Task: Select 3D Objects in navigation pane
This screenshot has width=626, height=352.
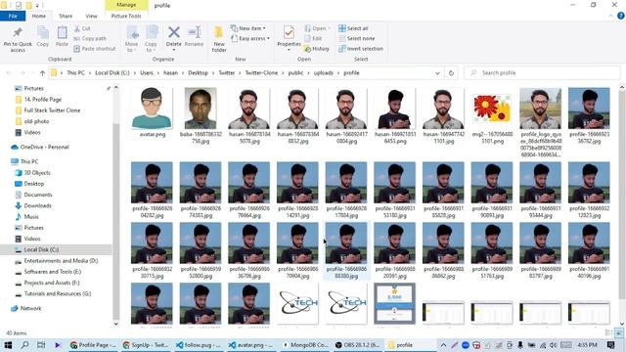Action: pos(37,173)
